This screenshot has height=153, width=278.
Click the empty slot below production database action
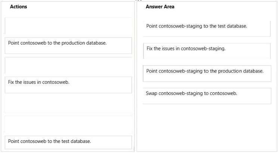tap(68, 65)
